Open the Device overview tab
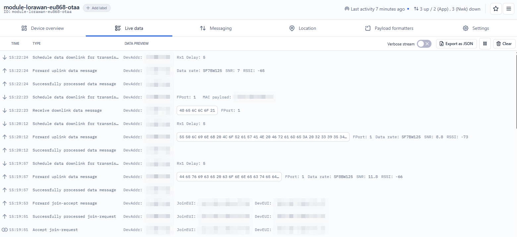Image resolution: width=517 pixels, height=237 pixels. tap(43, 29)
